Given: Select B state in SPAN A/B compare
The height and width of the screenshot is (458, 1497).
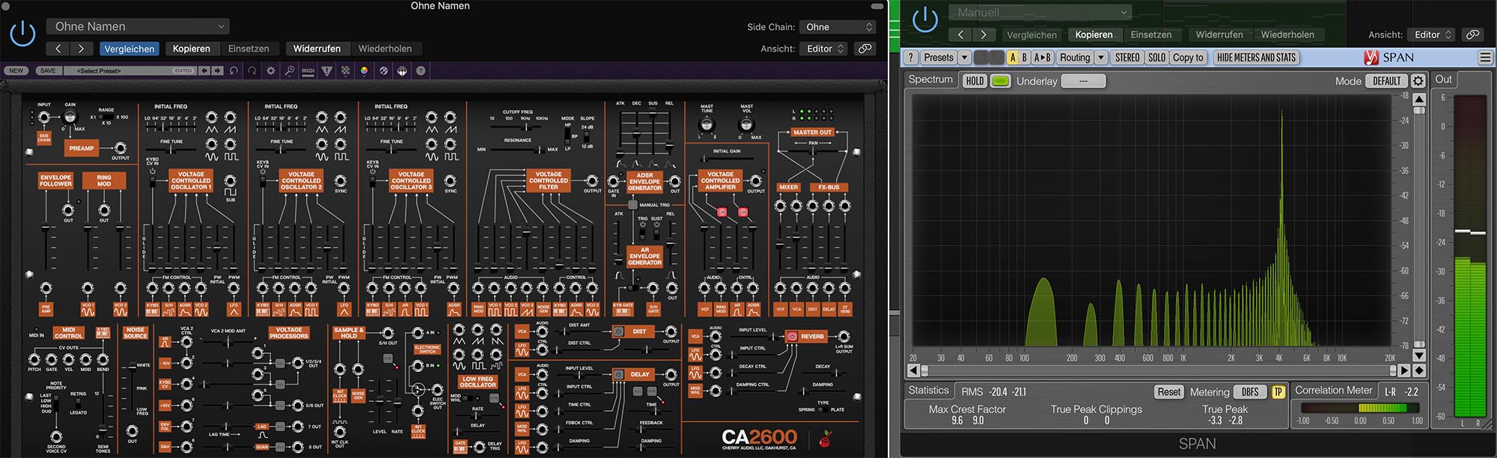Looking at the screenshot, I should pos(1025,58).
